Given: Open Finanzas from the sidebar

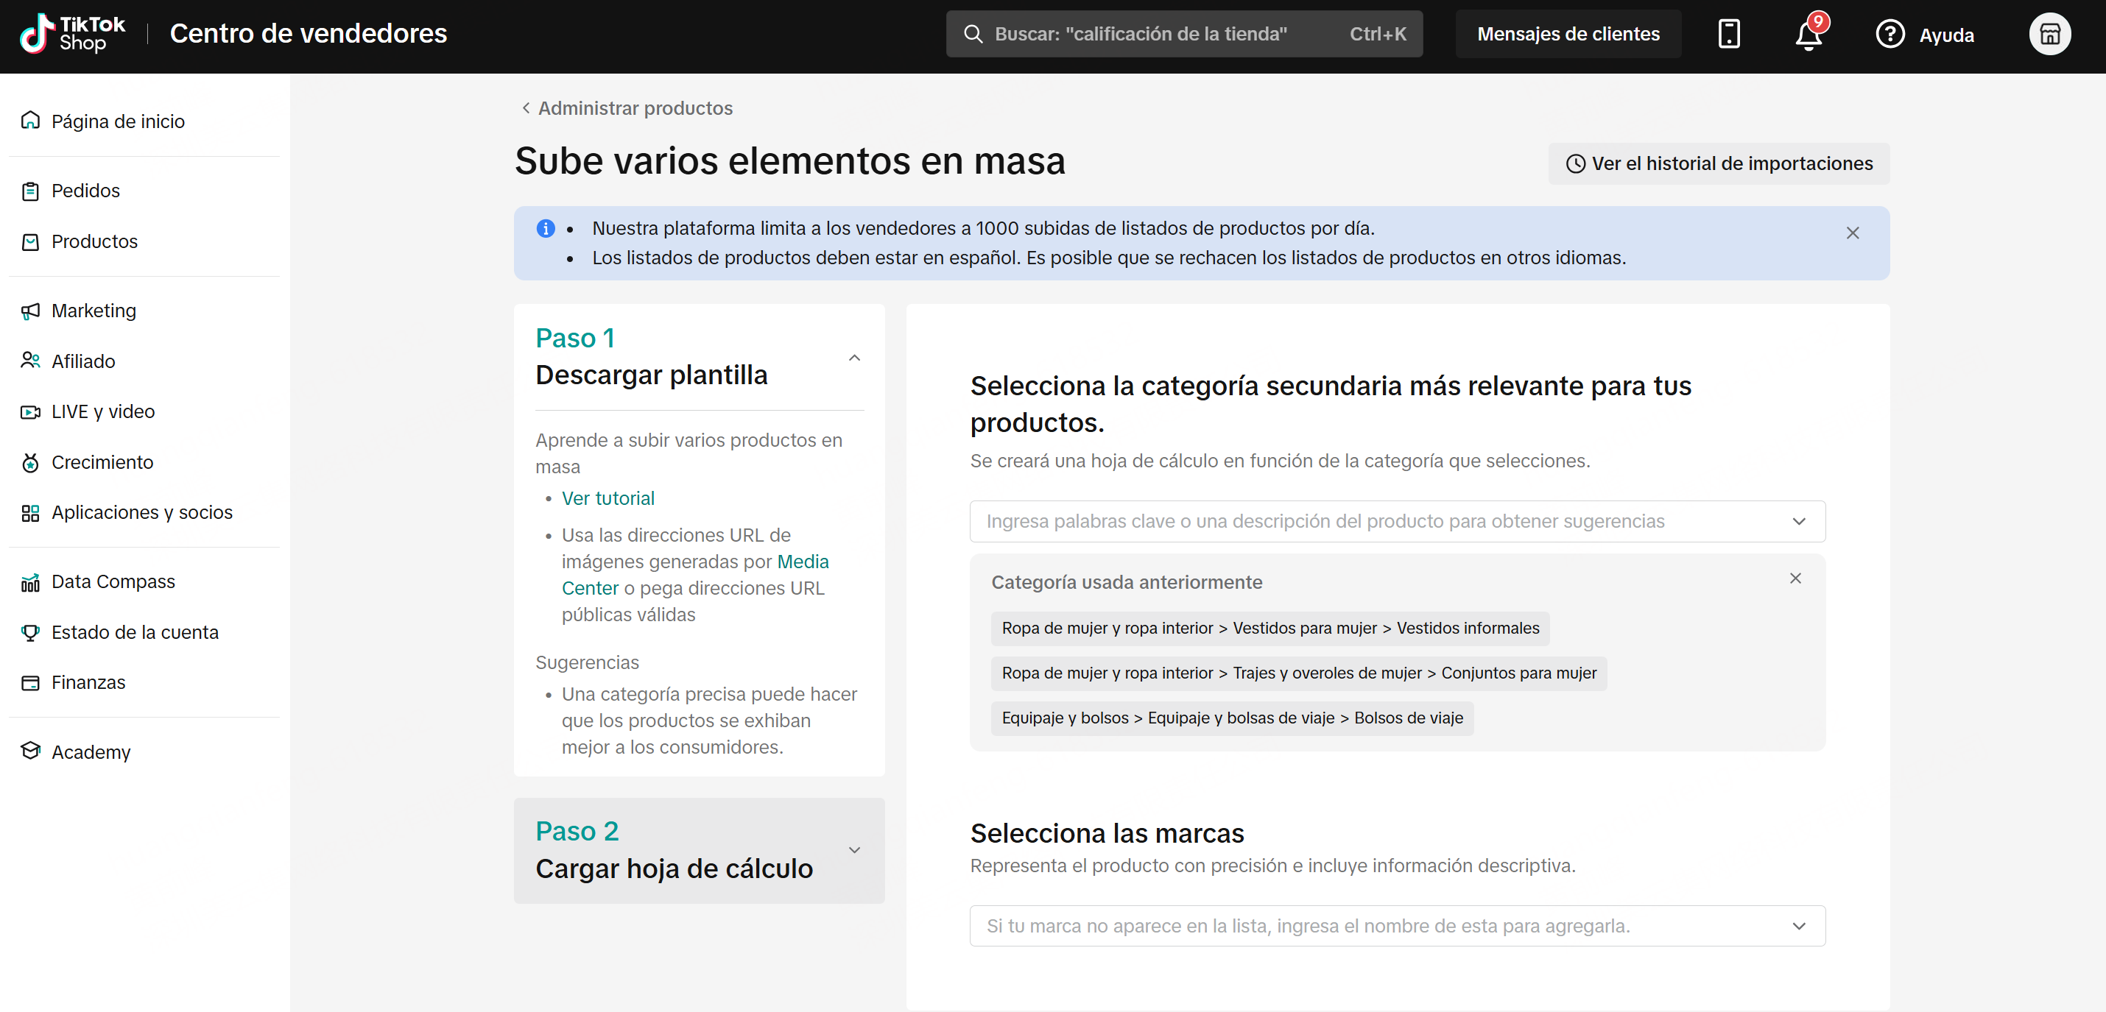Looking at the screenshot, I should pos(88,682).
